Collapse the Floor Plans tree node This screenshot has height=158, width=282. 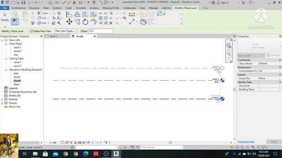coord(6,44)
